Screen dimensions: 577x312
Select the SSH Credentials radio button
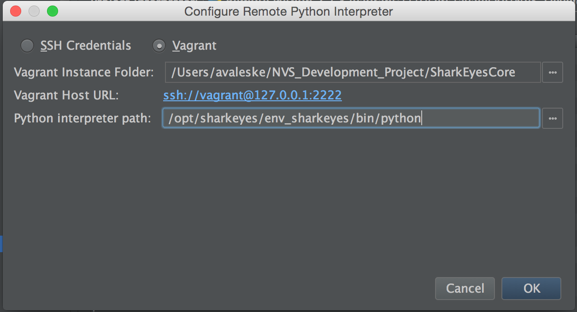pyautogui.click(x=27, y=46)
